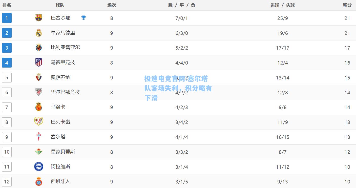
Task: Click rank box number 10
Action: (7, 152)
